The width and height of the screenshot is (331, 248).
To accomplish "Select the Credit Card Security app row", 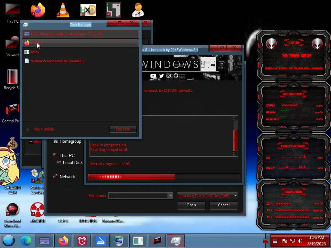I will pos(80,34).
